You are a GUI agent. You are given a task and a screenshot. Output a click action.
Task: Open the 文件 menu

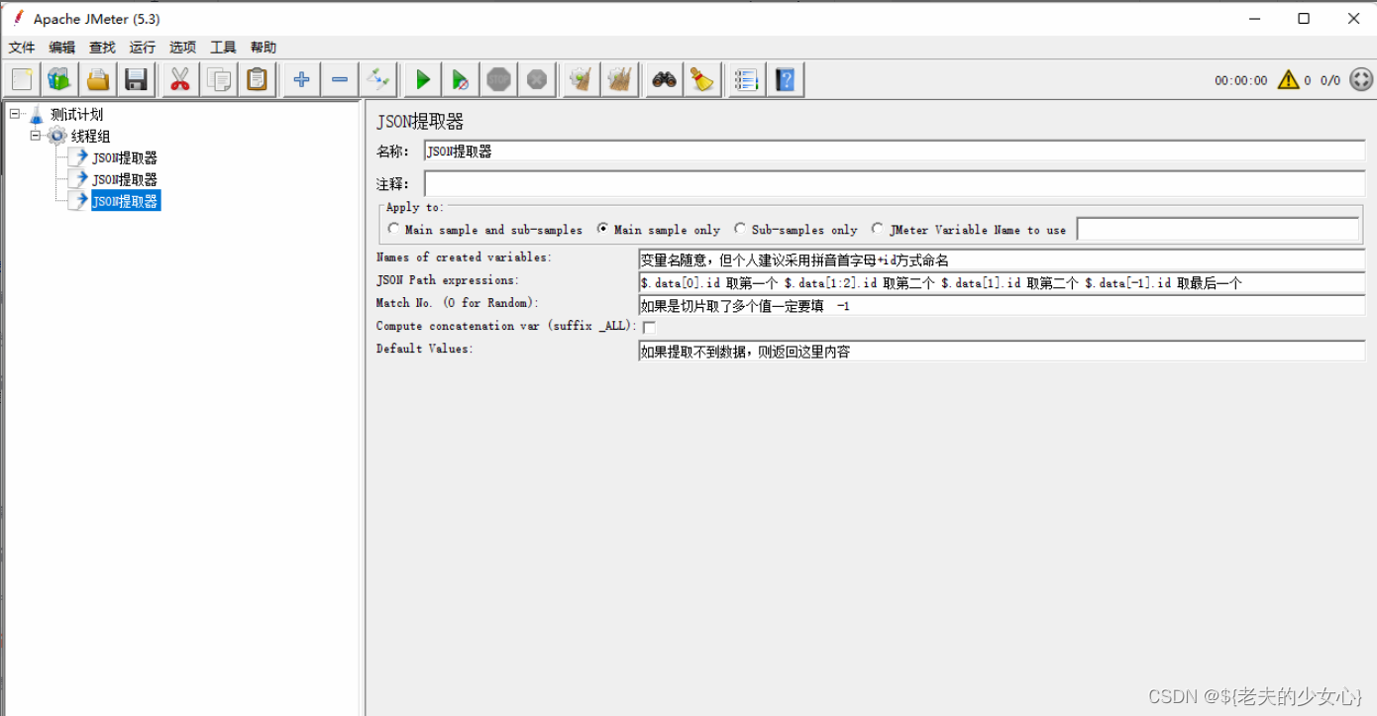click(x=22, y=48)
